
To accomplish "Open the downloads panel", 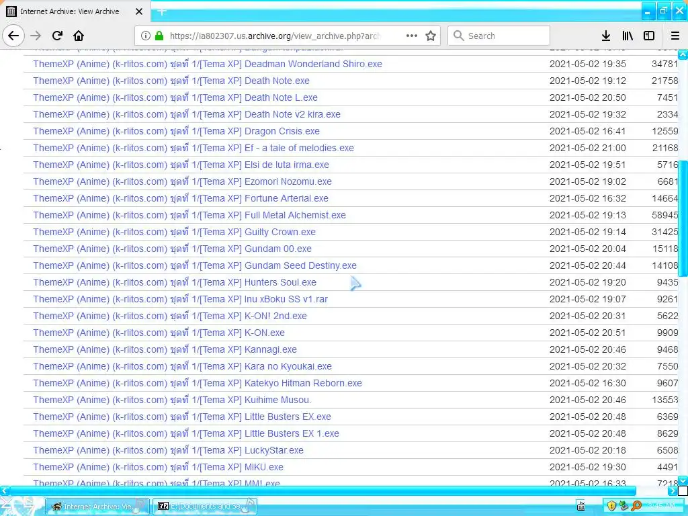I will (x=606, y=36).
